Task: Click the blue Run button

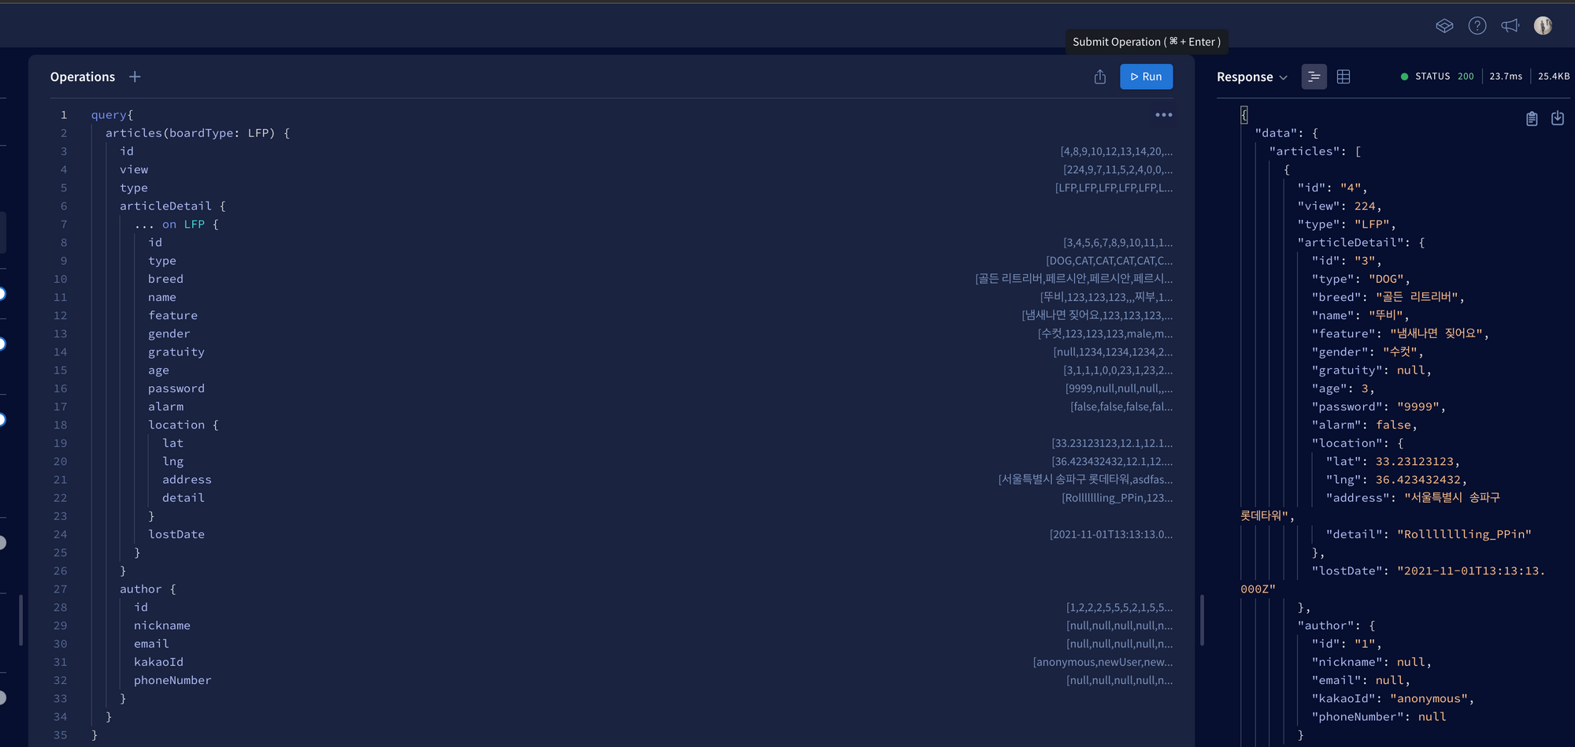Action: 1146,76
